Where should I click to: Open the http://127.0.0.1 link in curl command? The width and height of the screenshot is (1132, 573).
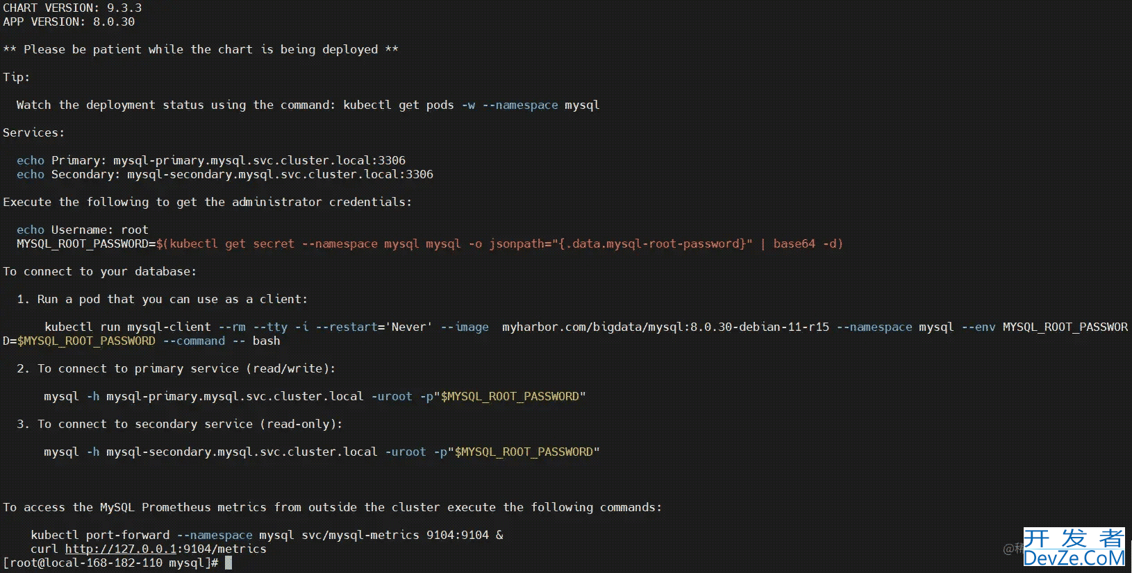[x=121, y=549]
